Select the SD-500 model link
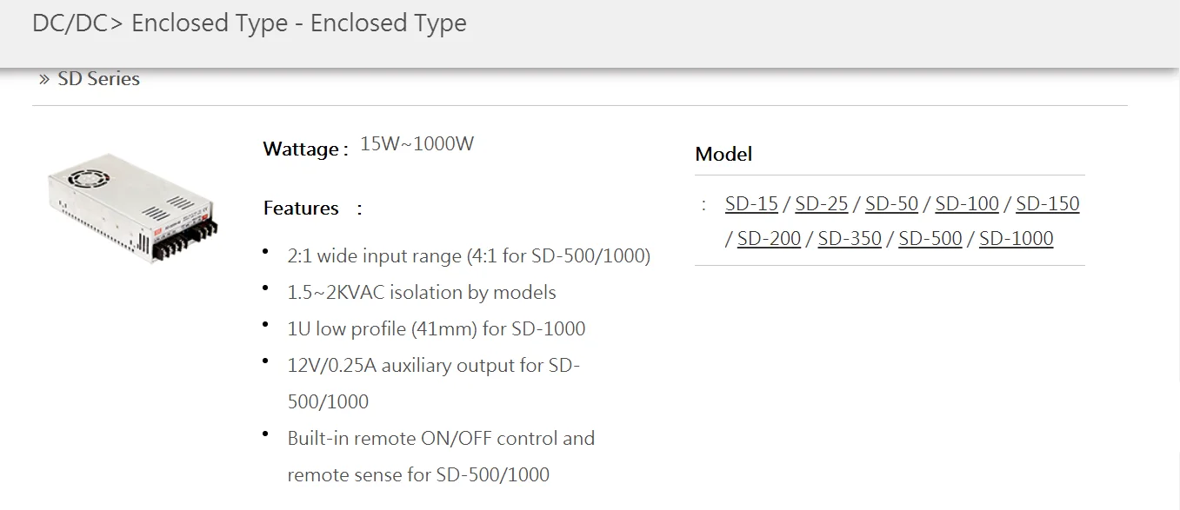 pyautogui.click(x=930, y=239)
